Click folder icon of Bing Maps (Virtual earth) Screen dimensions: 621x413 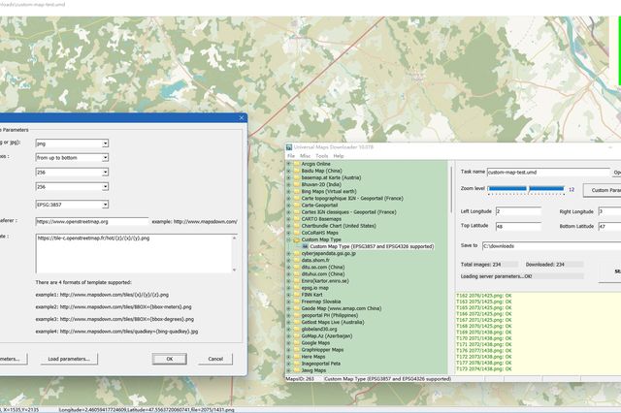tap(297, 191)
